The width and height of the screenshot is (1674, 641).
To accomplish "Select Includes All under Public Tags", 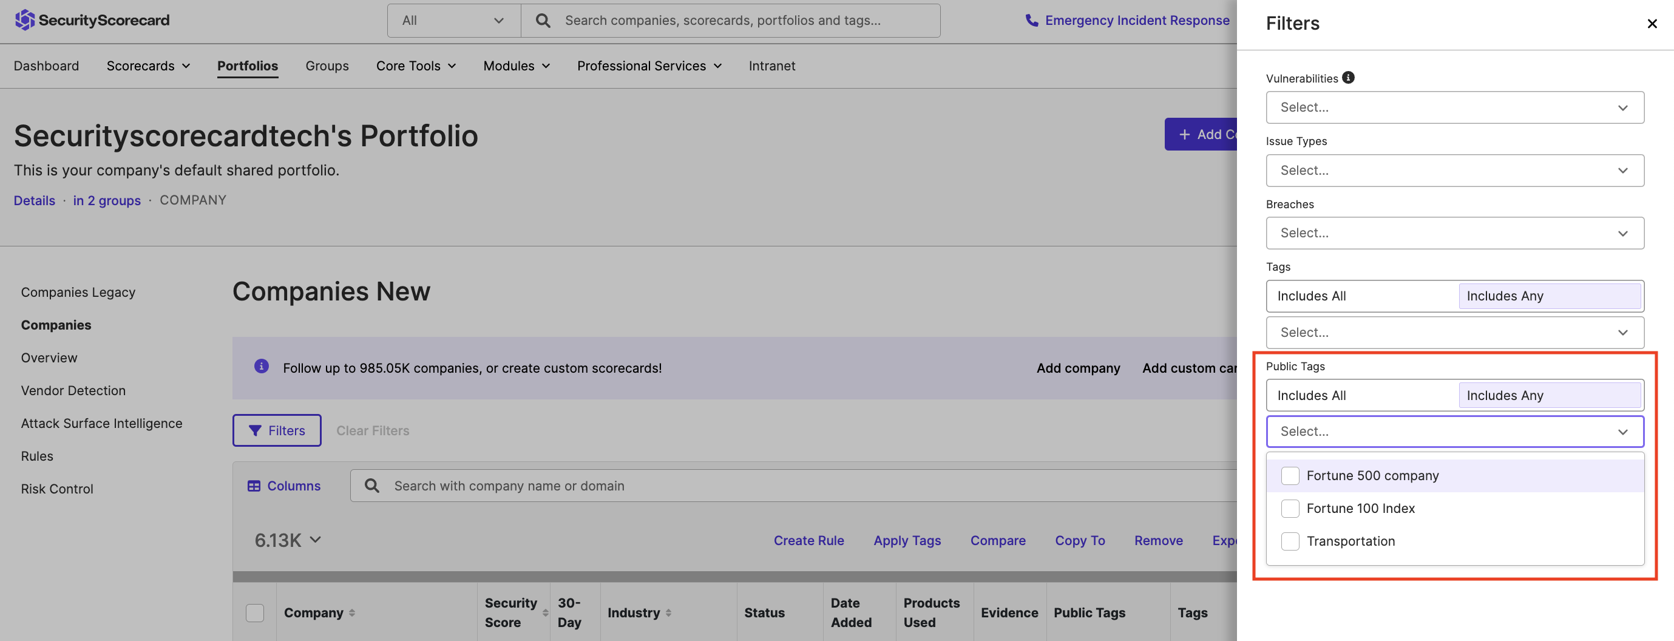I will click(x=1363, y=395).
